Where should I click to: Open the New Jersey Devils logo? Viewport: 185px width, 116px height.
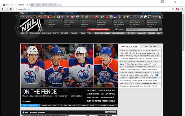[x=107, y=17]
